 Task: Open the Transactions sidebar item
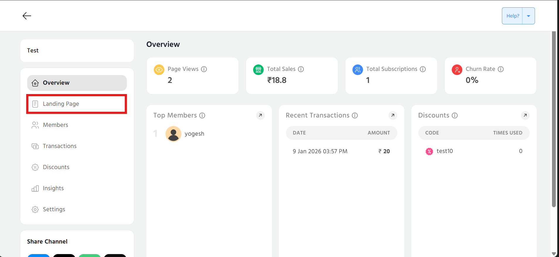(x=59, y=146)
